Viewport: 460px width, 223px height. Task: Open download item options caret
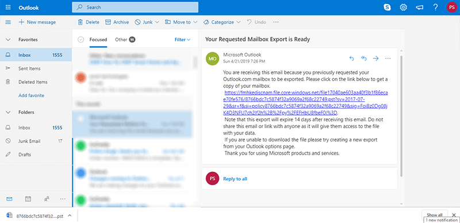[x=70, y=216]
